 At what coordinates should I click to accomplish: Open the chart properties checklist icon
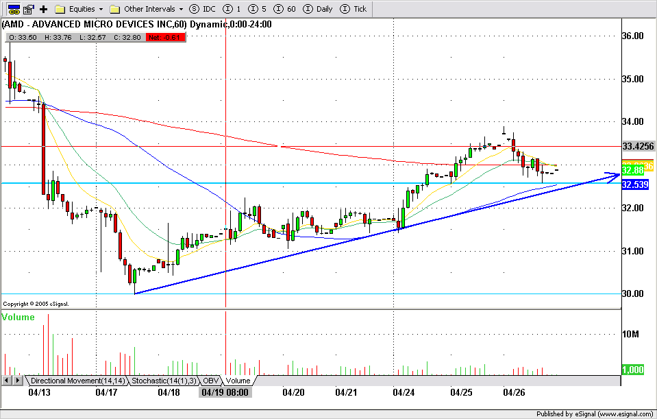pos(29,9)
